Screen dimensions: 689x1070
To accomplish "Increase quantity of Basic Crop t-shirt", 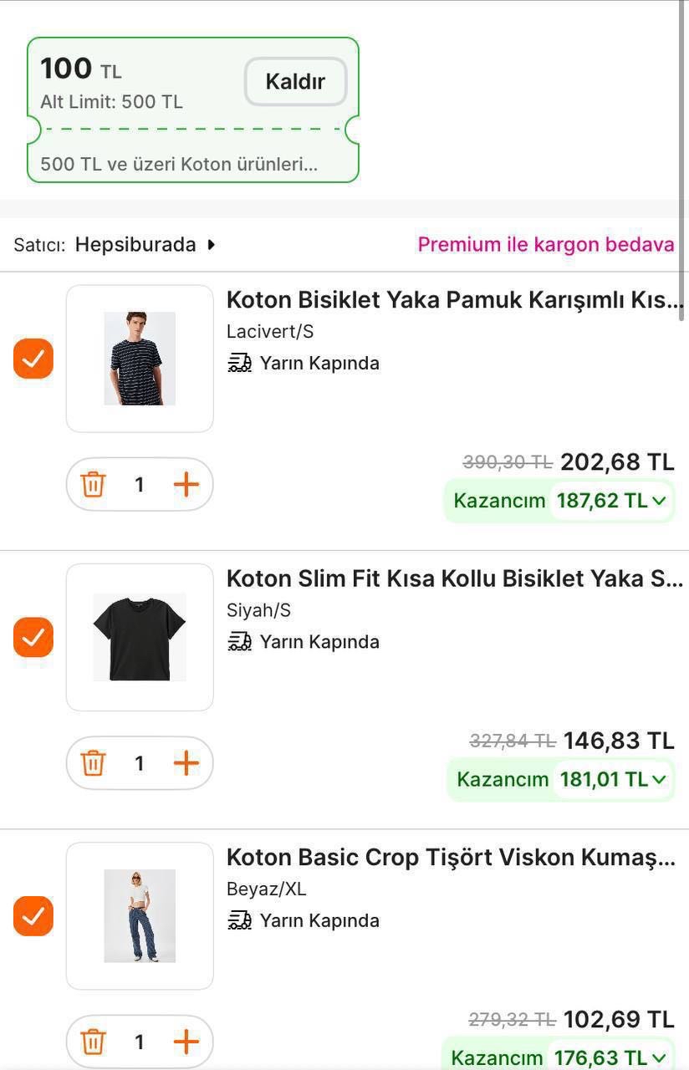I will [186, 1042].
